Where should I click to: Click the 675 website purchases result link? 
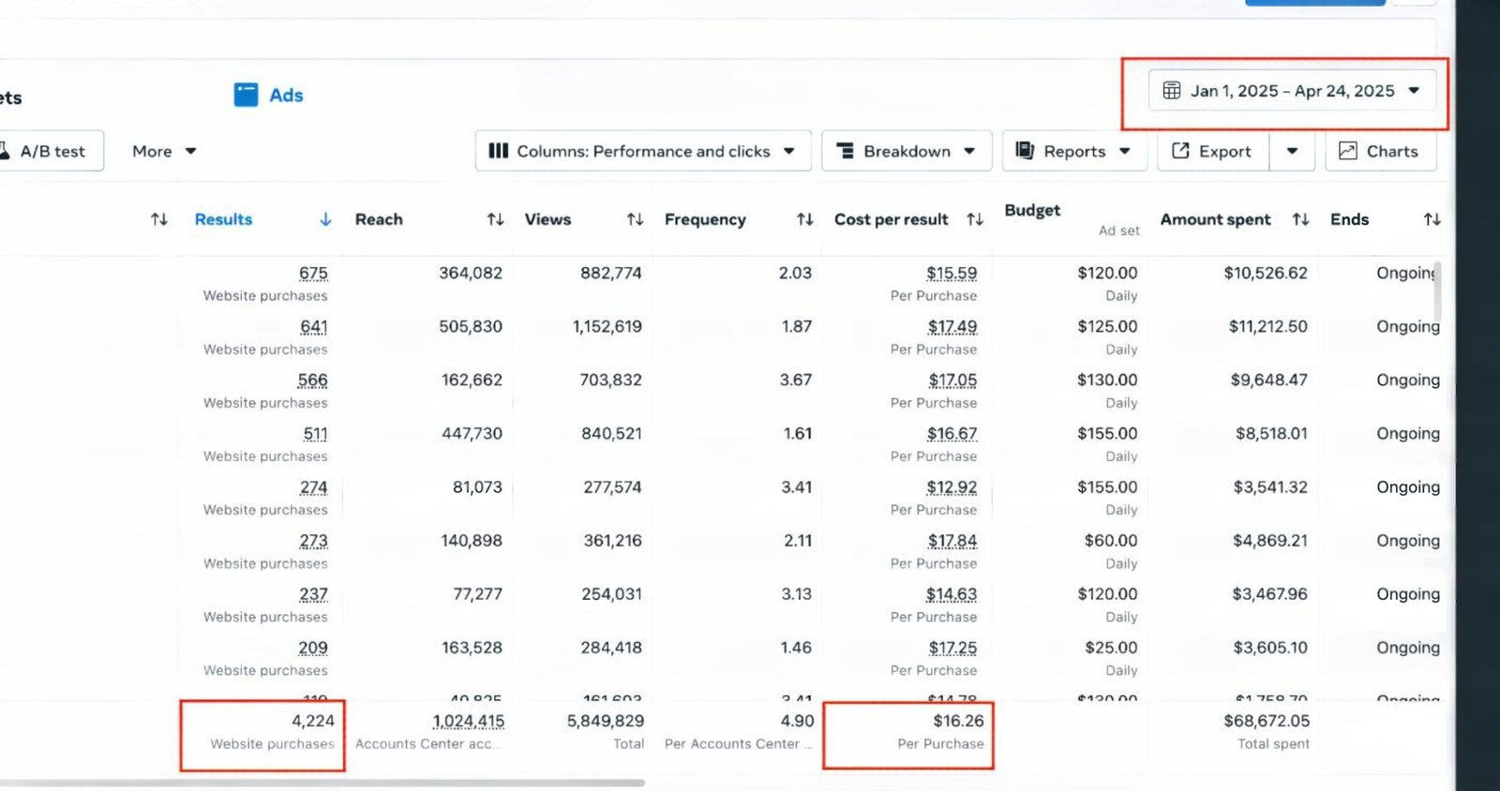pyautogui.click(x=313, y=273)
